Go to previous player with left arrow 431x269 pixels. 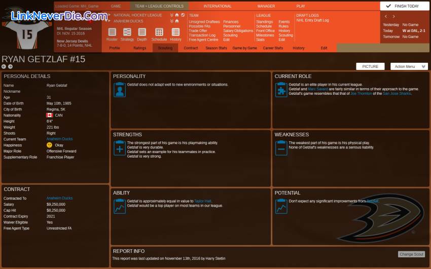4,66
